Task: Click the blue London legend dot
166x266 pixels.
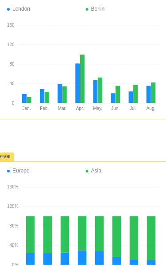Action: click(x=8, y=9)
